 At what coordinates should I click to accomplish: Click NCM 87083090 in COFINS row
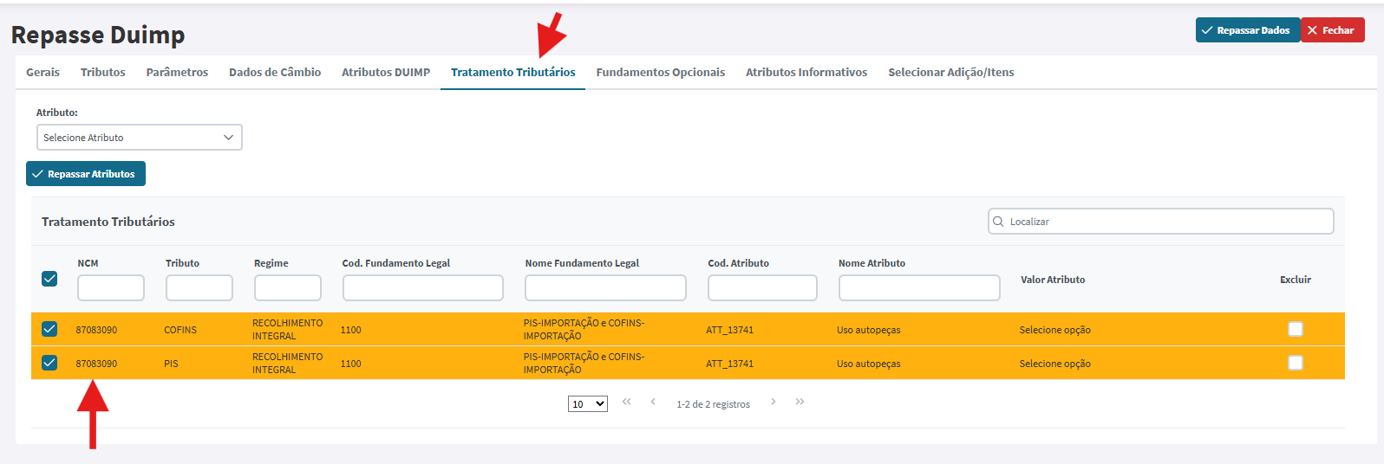point(96,330)
